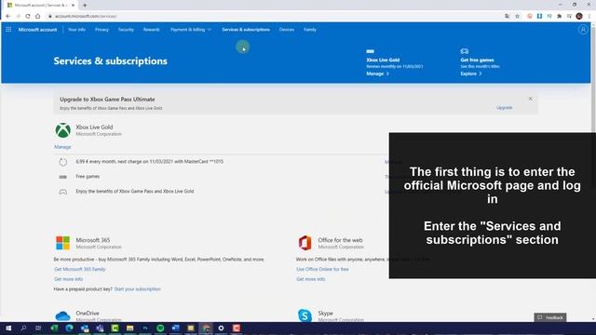This screenshot has height=335, width=596.
Task: Click Use Office Online for free link
Action: (x=322, y=269)
